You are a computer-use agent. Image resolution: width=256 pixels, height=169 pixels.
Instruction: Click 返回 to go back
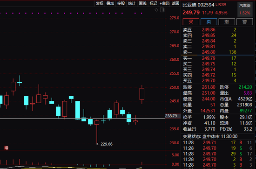175,3
